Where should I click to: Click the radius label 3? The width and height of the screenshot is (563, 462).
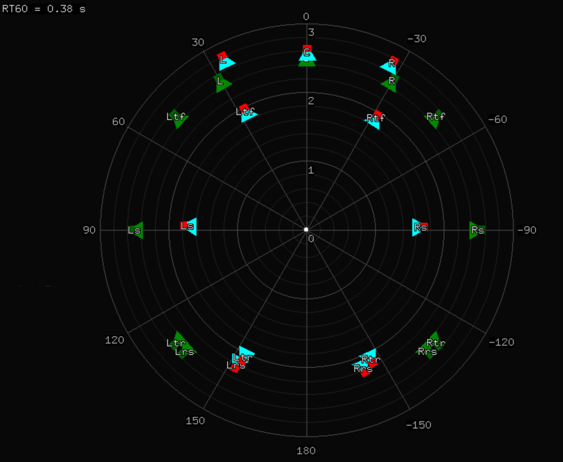[x=311, y=32]
